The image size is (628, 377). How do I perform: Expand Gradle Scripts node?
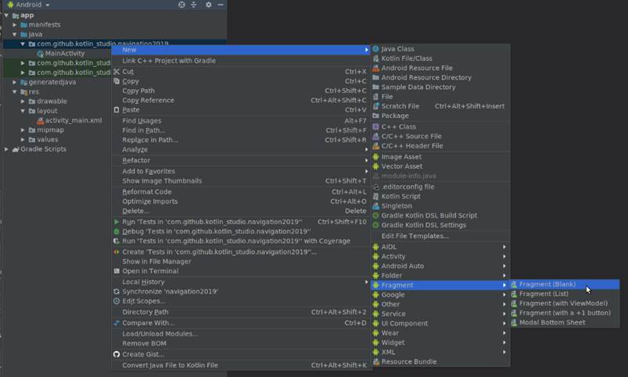coord(6,149)
